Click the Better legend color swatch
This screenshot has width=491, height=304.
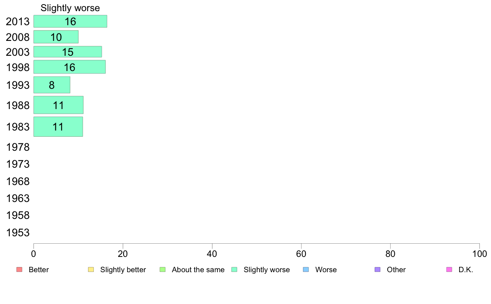19,270
